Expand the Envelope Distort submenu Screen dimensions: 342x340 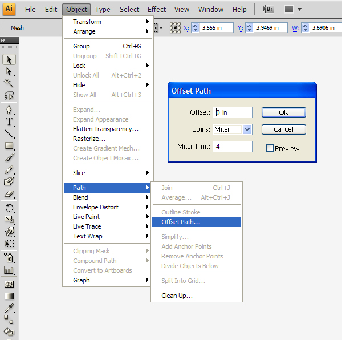pyautogui.click(x=108, y=207)
